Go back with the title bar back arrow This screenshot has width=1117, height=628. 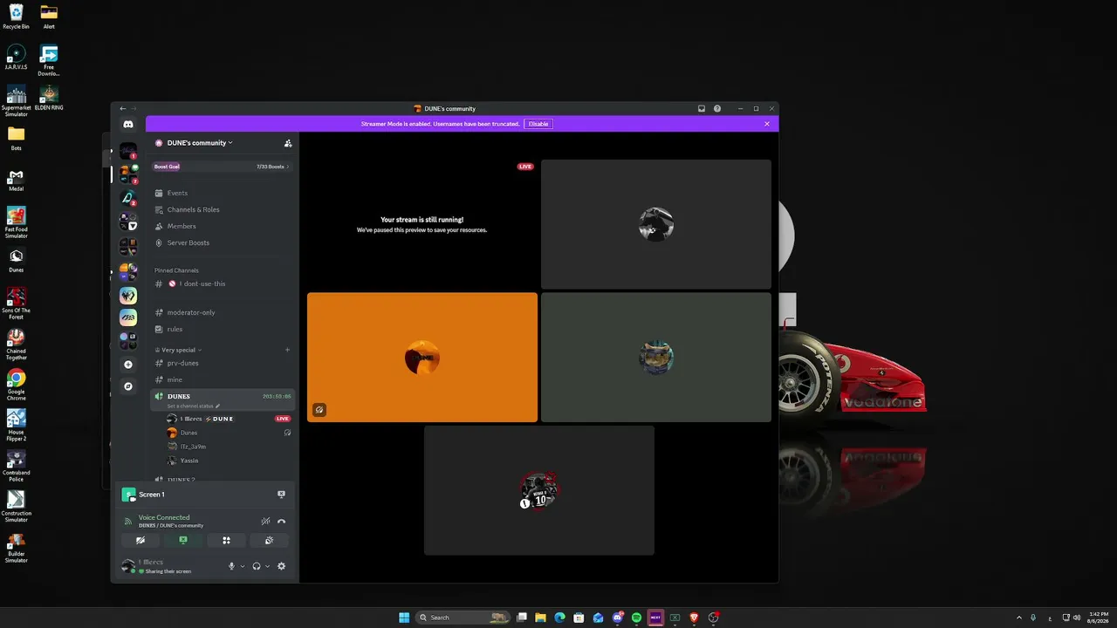(x=123, y=109)
